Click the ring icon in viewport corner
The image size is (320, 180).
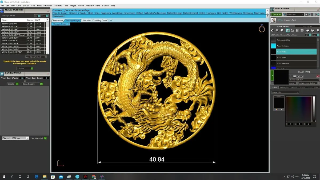coord(262,28)
